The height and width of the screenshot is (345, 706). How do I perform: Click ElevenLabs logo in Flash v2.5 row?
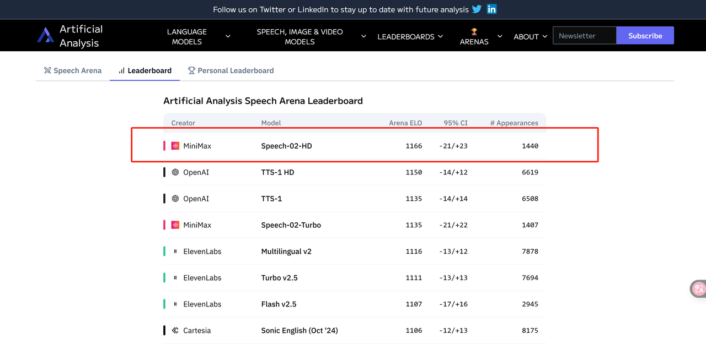click(175, 304)
